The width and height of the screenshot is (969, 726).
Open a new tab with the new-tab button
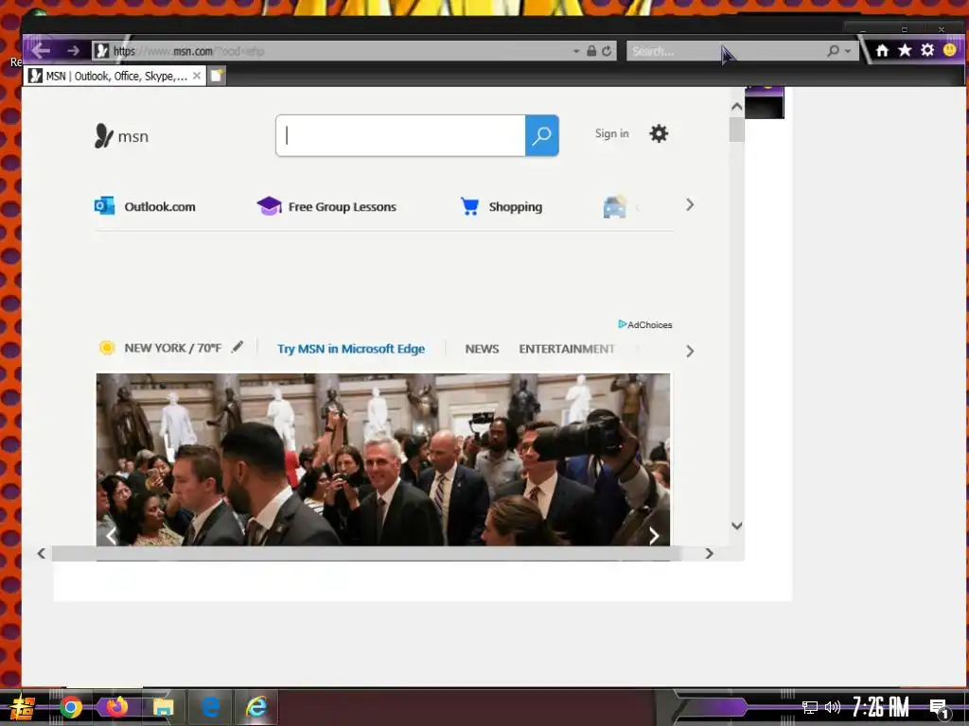pos(217,76)
